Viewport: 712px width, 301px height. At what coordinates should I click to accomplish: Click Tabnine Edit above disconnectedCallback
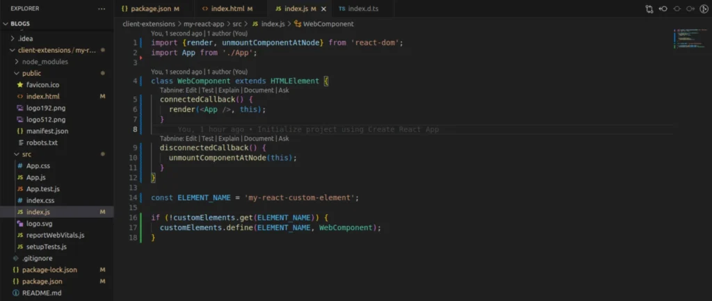pos(191,138)
